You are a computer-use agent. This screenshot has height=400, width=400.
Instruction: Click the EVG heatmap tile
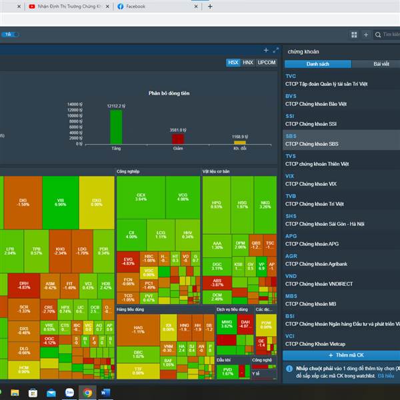pos(128,262)
